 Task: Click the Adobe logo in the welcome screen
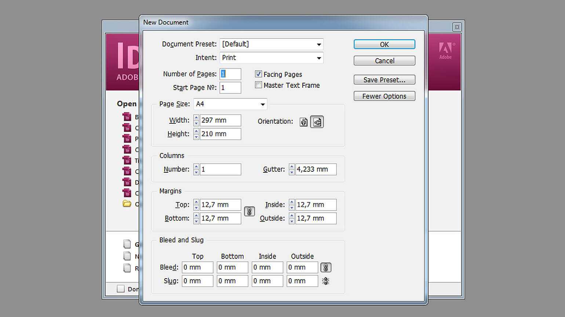(x=445, y=51)
